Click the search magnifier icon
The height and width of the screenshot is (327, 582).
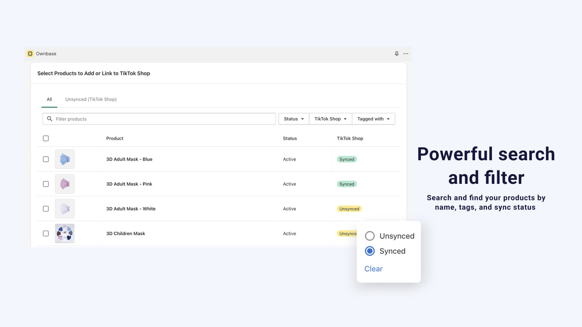tap(50, 119)
